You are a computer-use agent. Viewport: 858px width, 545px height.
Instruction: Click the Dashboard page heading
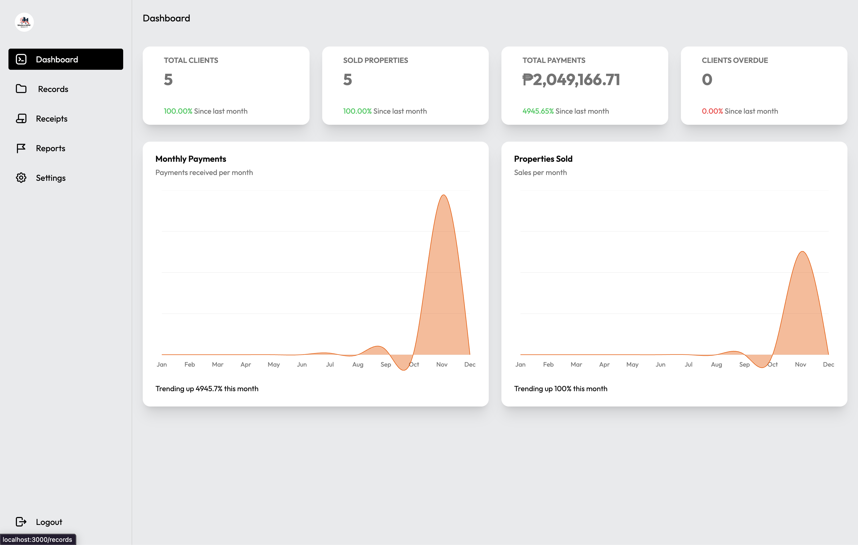pos(167,18)
